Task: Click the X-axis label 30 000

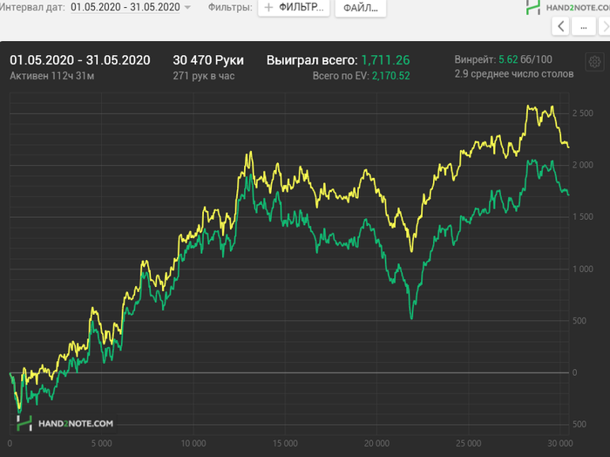Action: coord(560,443)
